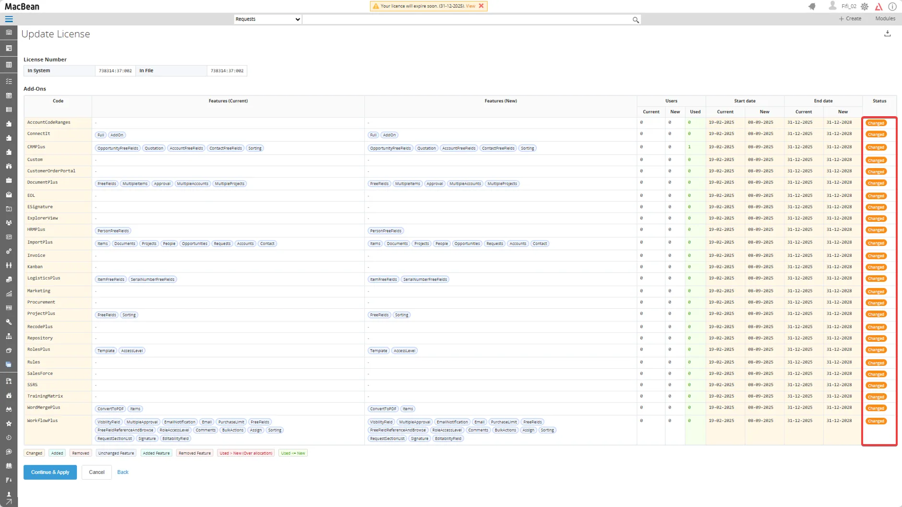
Task: Click the red triangle logo icon
Action: tap(878, 6)
